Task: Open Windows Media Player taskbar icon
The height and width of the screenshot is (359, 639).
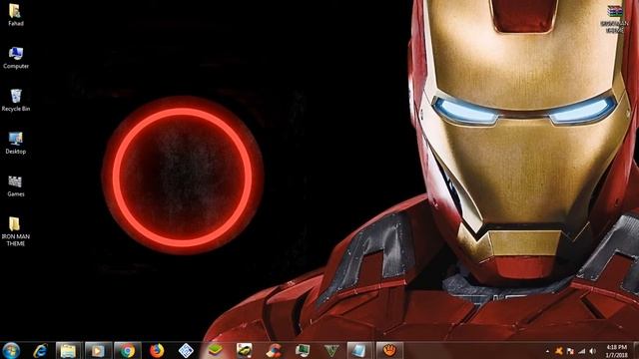Action: click(x=98, y=350)
